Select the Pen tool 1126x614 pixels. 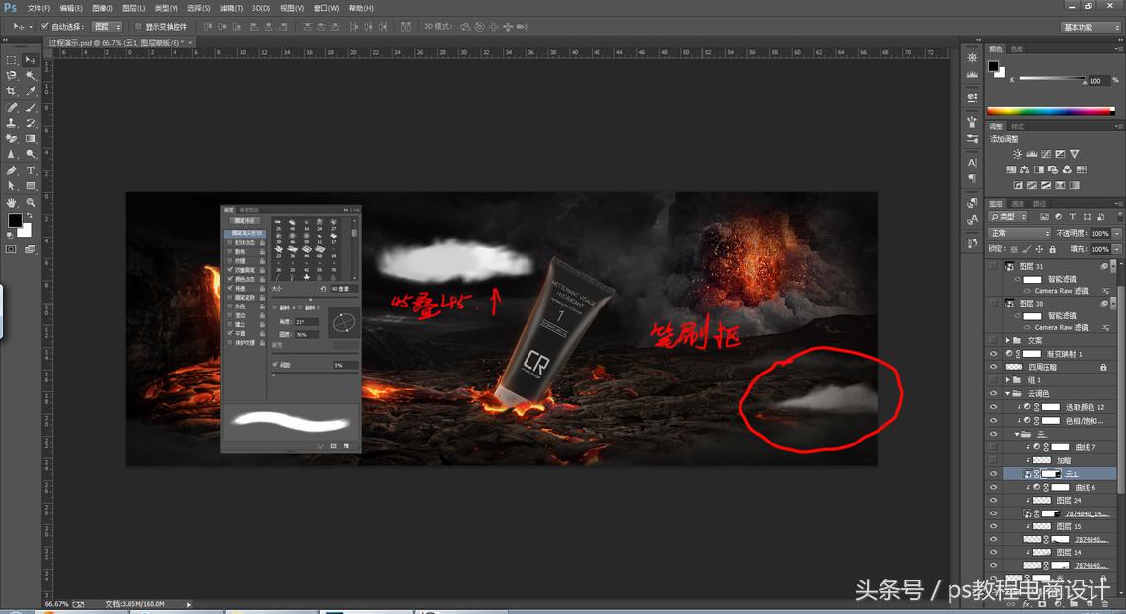pos(12,171)
